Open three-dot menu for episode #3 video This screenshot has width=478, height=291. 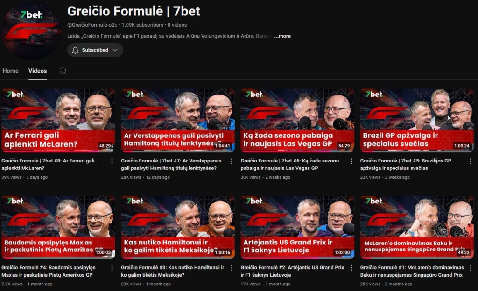pyautogui.click(x=232, y=268)
